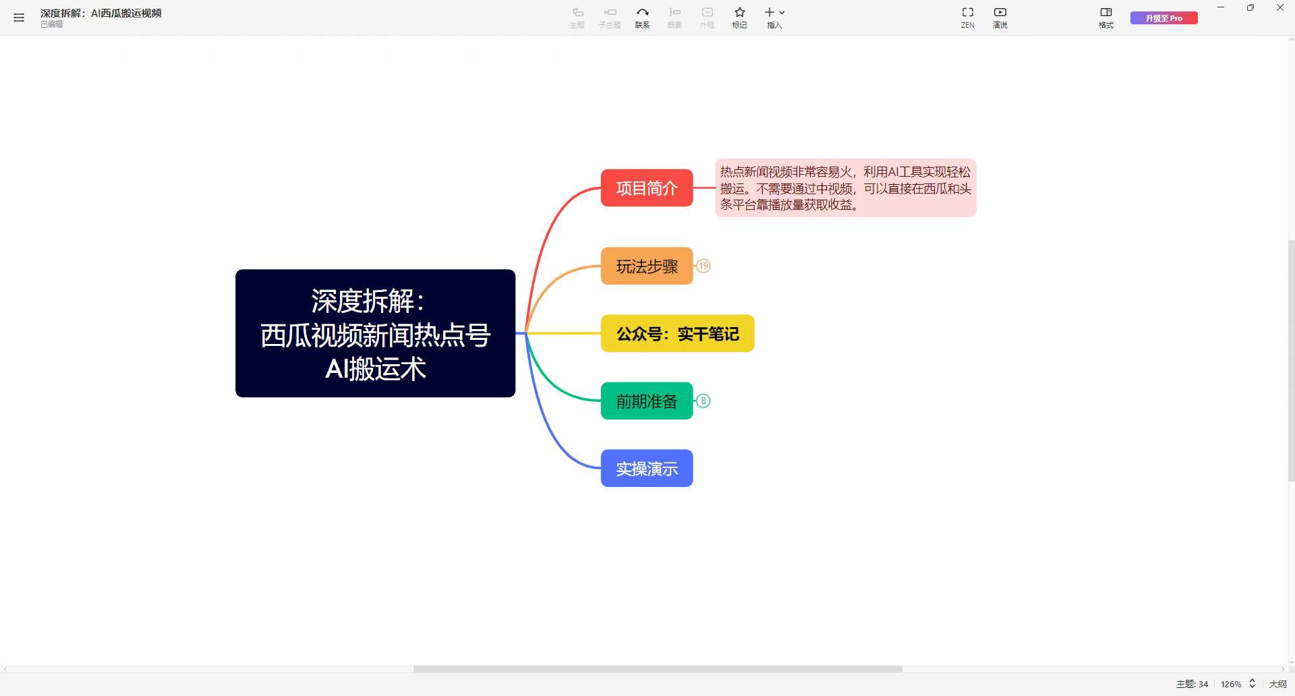Expand the 前期准备 branch badge
The image size is (1295, 696).
(x=703, y=401)
